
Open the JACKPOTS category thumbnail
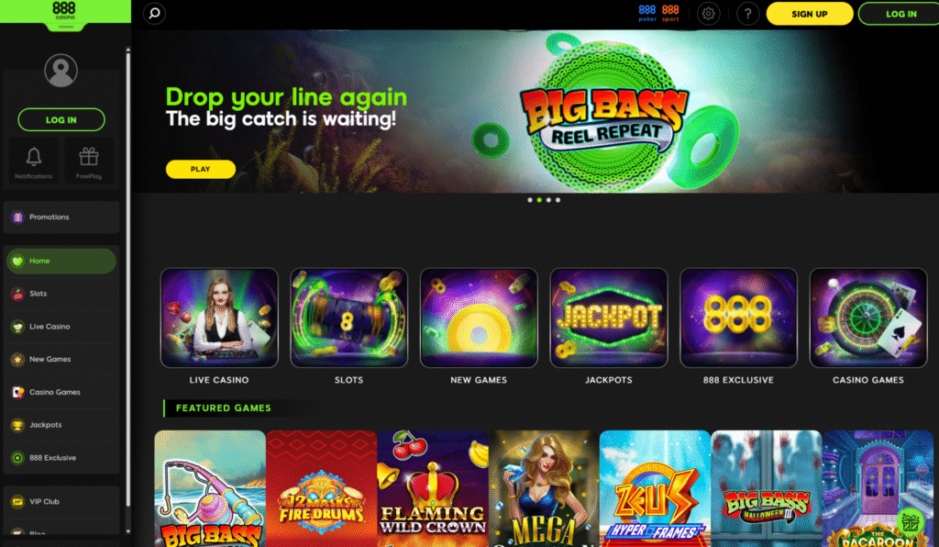[x=609, y=318]
